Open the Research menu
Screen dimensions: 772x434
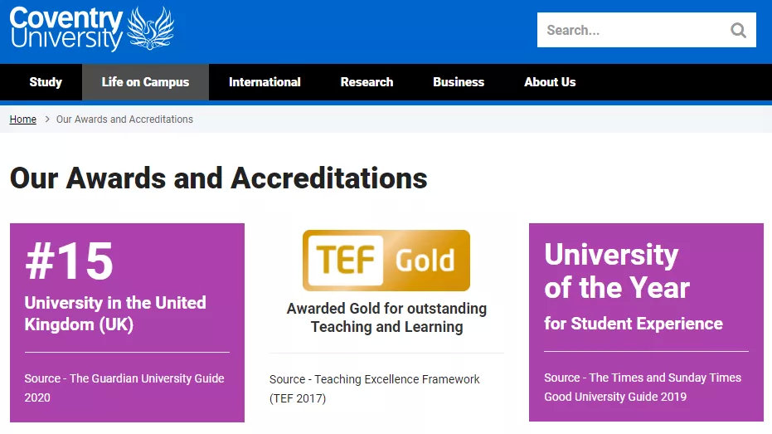pyautogui.click(x=367, y=82)
